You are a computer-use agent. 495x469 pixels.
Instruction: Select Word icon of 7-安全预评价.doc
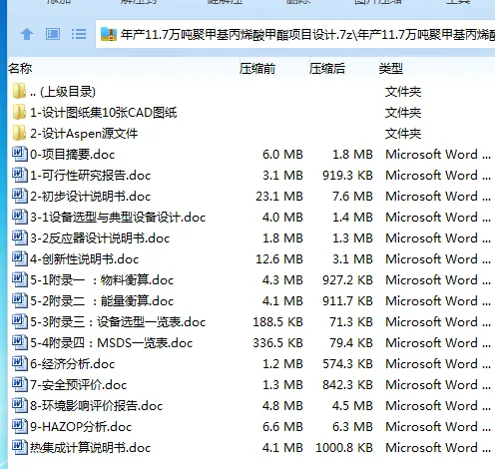20,384
